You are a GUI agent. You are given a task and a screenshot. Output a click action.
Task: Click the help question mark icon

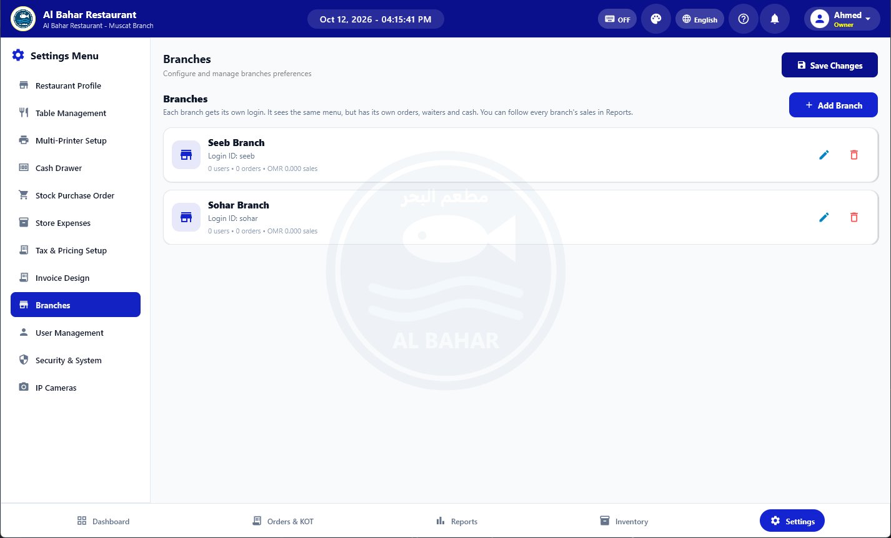(744, 19)
